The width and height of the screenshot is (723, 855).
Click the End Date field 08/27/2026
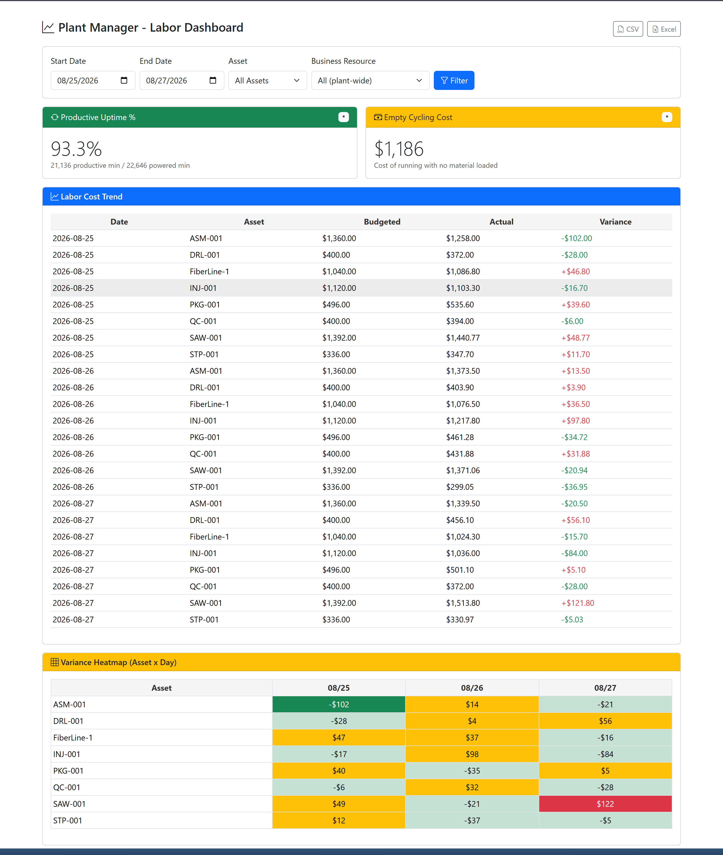tap(182, 80)
